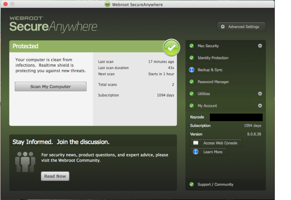Screen dimensions: 291x200
Task: Click the My Account green checkmark icon
Action: [191, 106]
